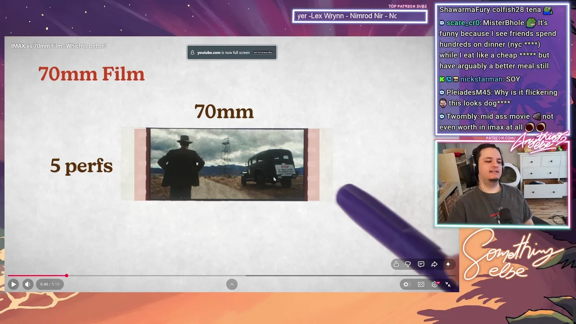Mute the video volume speaker icon

27,284
